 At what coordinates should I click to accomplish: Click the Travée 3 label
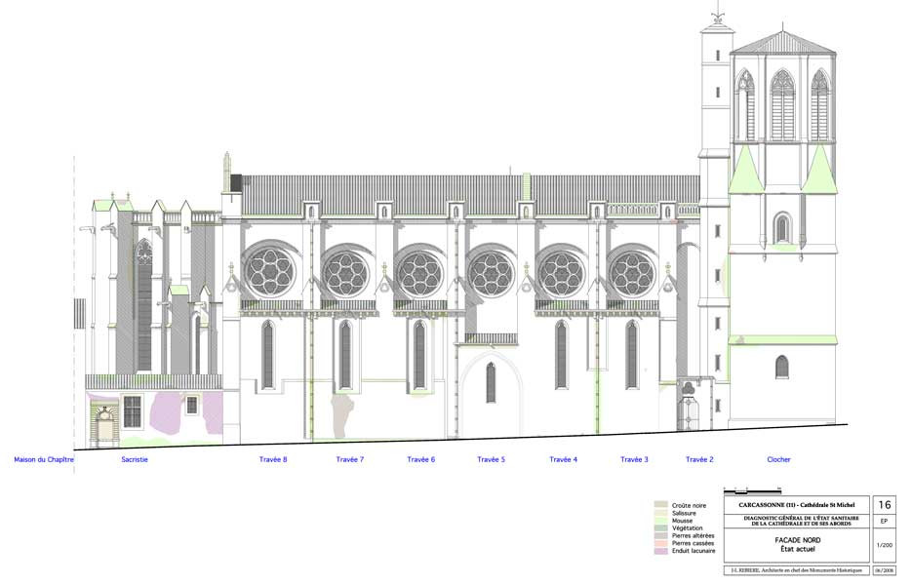coord(634,459)
